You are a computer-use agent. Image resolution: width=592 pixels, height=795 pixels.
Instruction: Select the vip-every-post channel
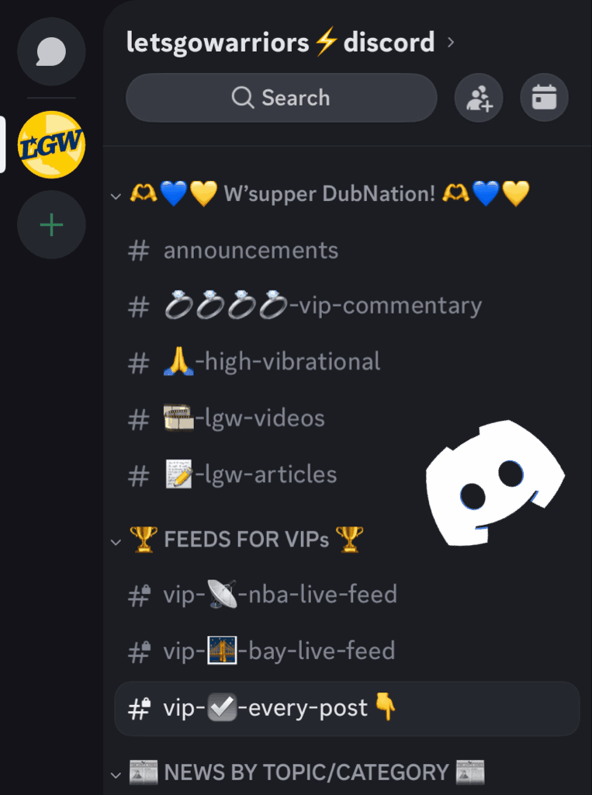[347, 708]
